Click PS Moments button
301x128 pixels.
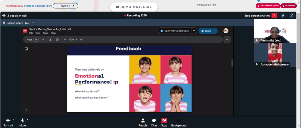click(x=289, y=6)
